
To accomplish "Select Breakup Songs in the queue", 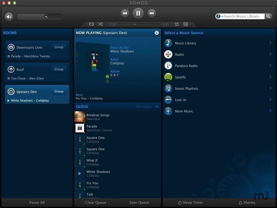I will tap(98, 117).
